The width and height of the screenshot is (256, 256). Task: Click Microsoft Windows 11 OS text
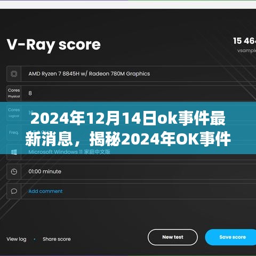tap(69, 152)
